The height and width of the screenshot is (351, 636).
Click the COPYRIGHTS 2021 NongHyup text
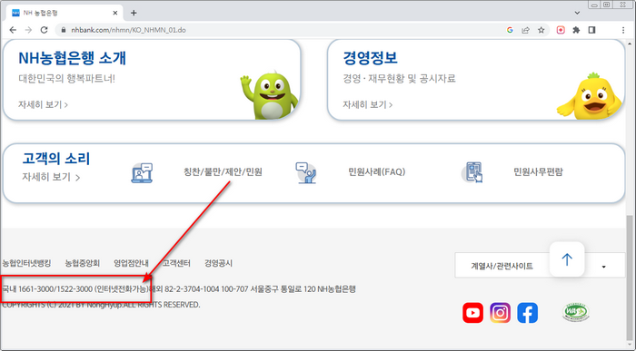[x=101, y=305]
